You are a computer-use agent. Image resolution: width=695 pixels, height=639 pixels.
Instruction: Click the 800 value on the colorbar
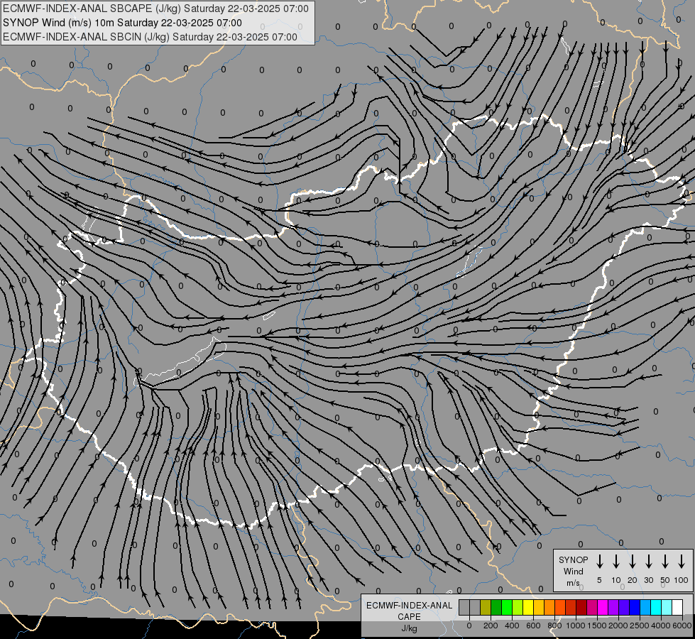pos(554,626)
